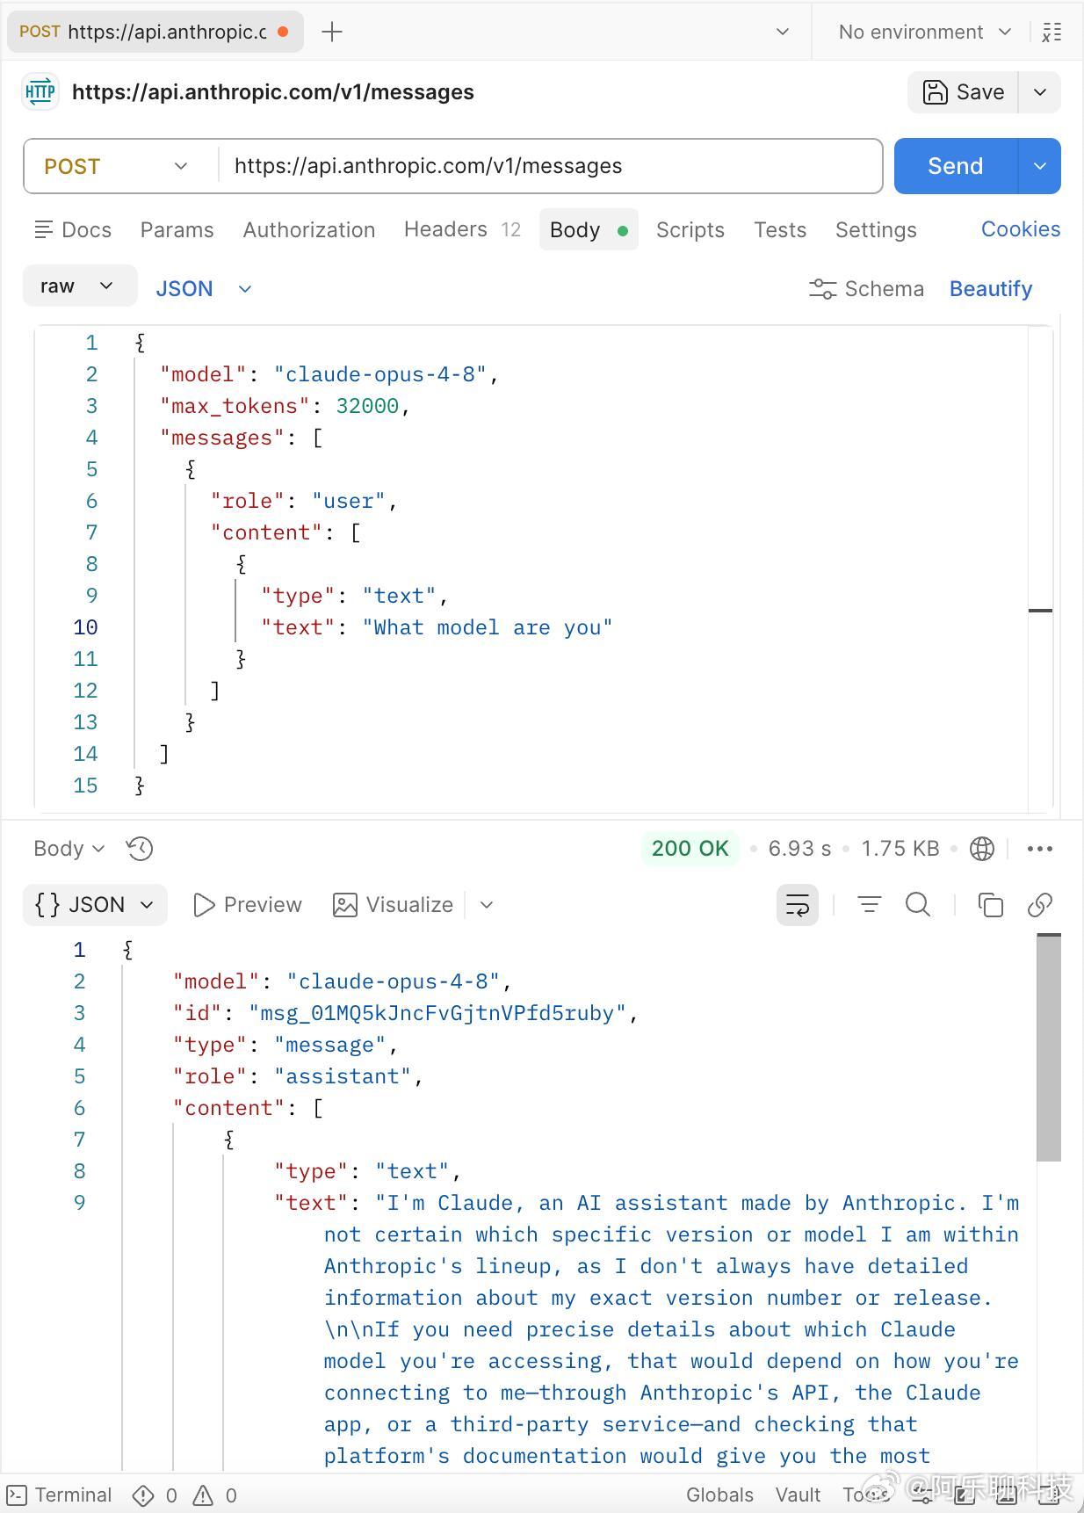Open the variables quick-look icon at top right
The width and height of the screenshot is (1084, 1513).
pyautogui.click(x=1052, y=33)
